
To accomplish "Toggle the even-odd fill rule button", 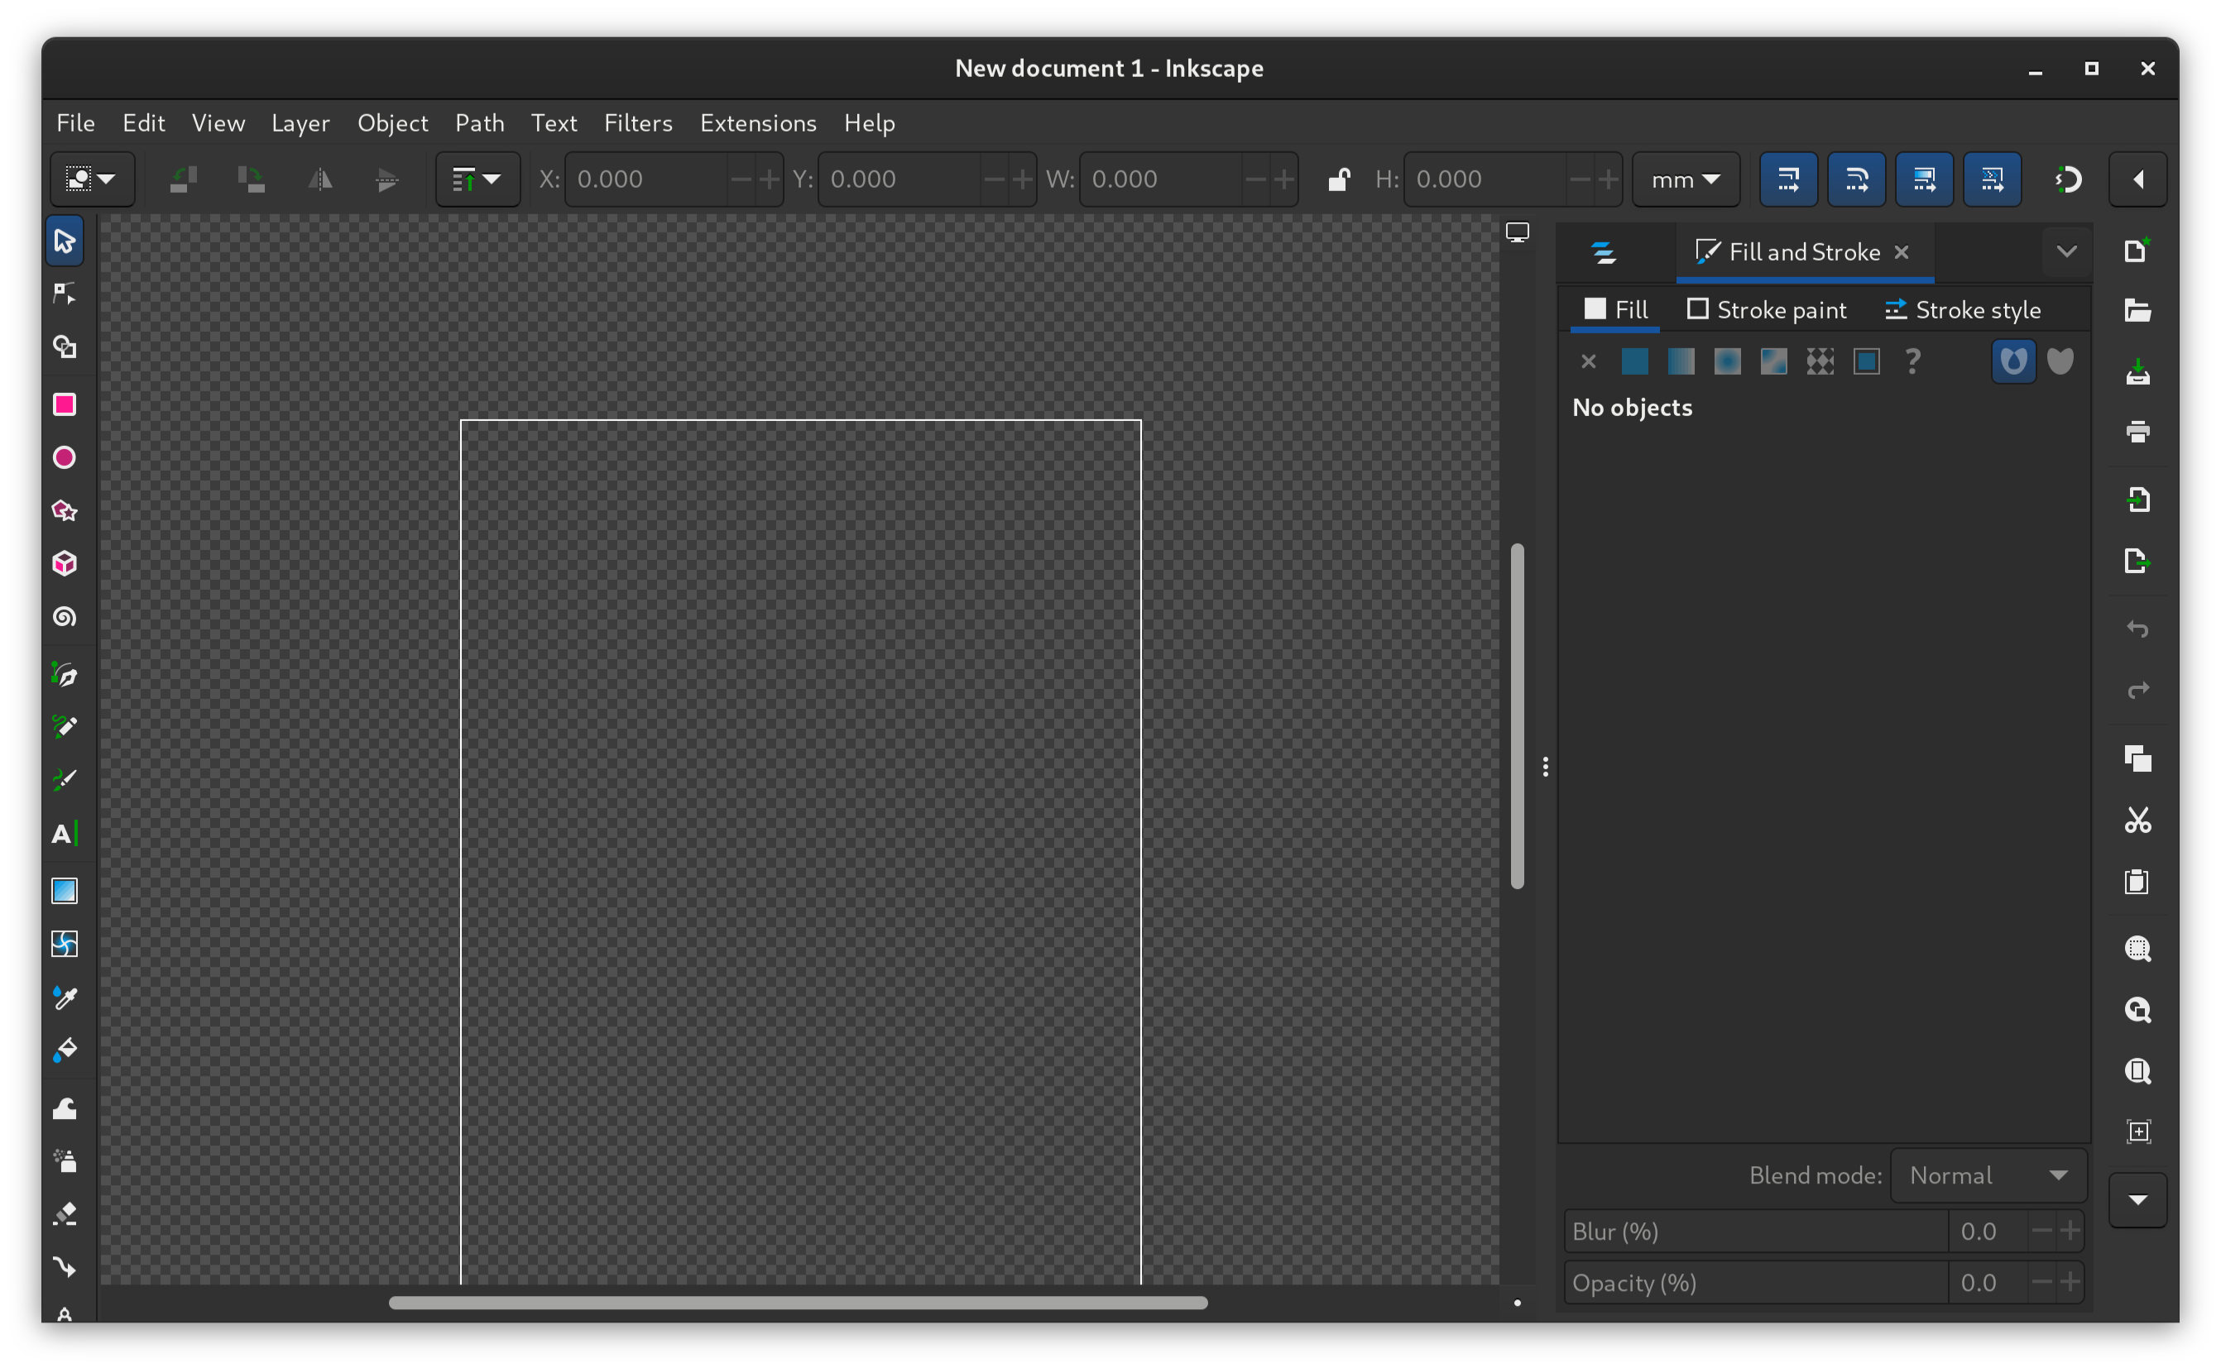I will click(x=2012, y=362).
